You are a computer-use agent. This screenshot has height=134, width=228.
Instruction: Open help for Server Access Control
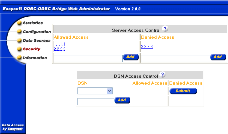pos(165,29)
